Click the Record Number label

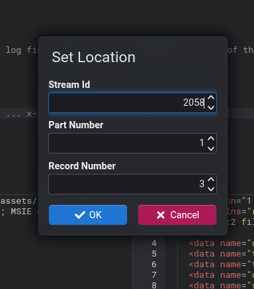pos(82,166)
